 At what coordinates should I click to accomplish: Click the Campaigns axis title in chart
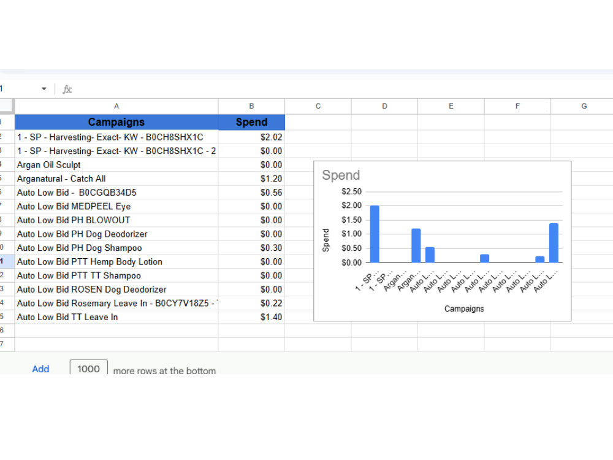tap(464, 309)
